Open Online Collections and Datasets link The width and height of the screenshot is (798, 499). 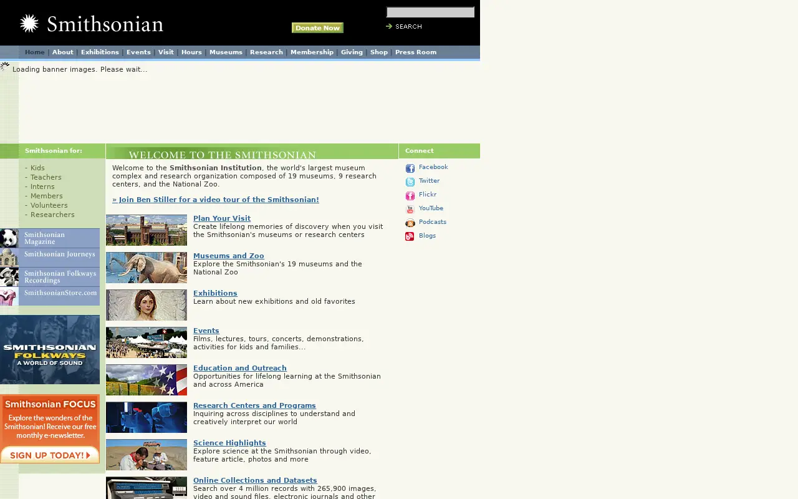point(255,480)
